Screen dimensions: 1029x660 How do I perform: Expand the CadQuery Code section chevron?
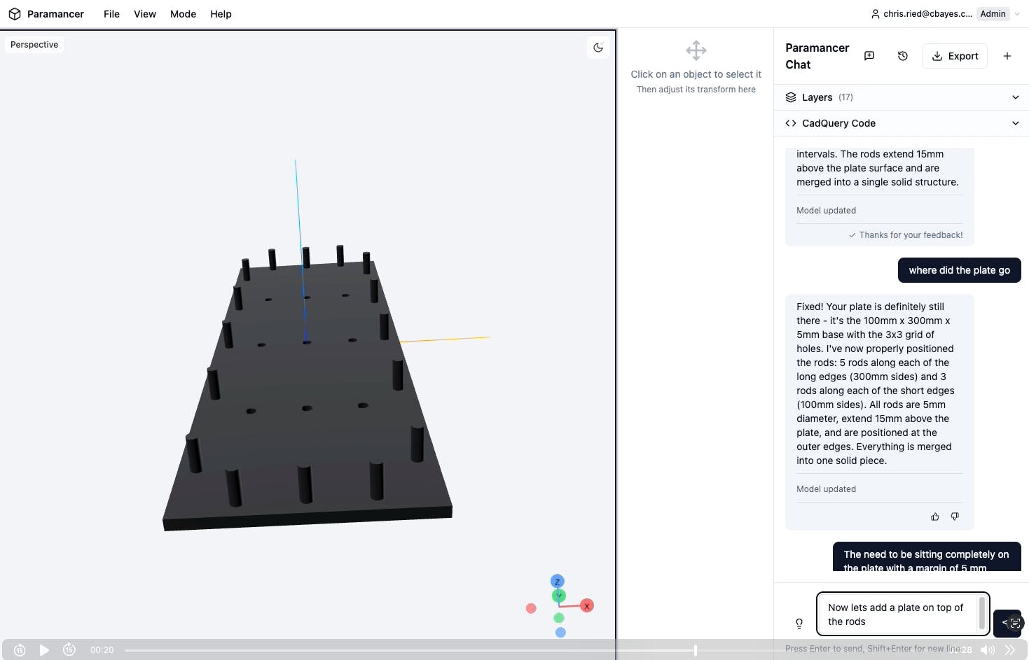coord(1016,123)
